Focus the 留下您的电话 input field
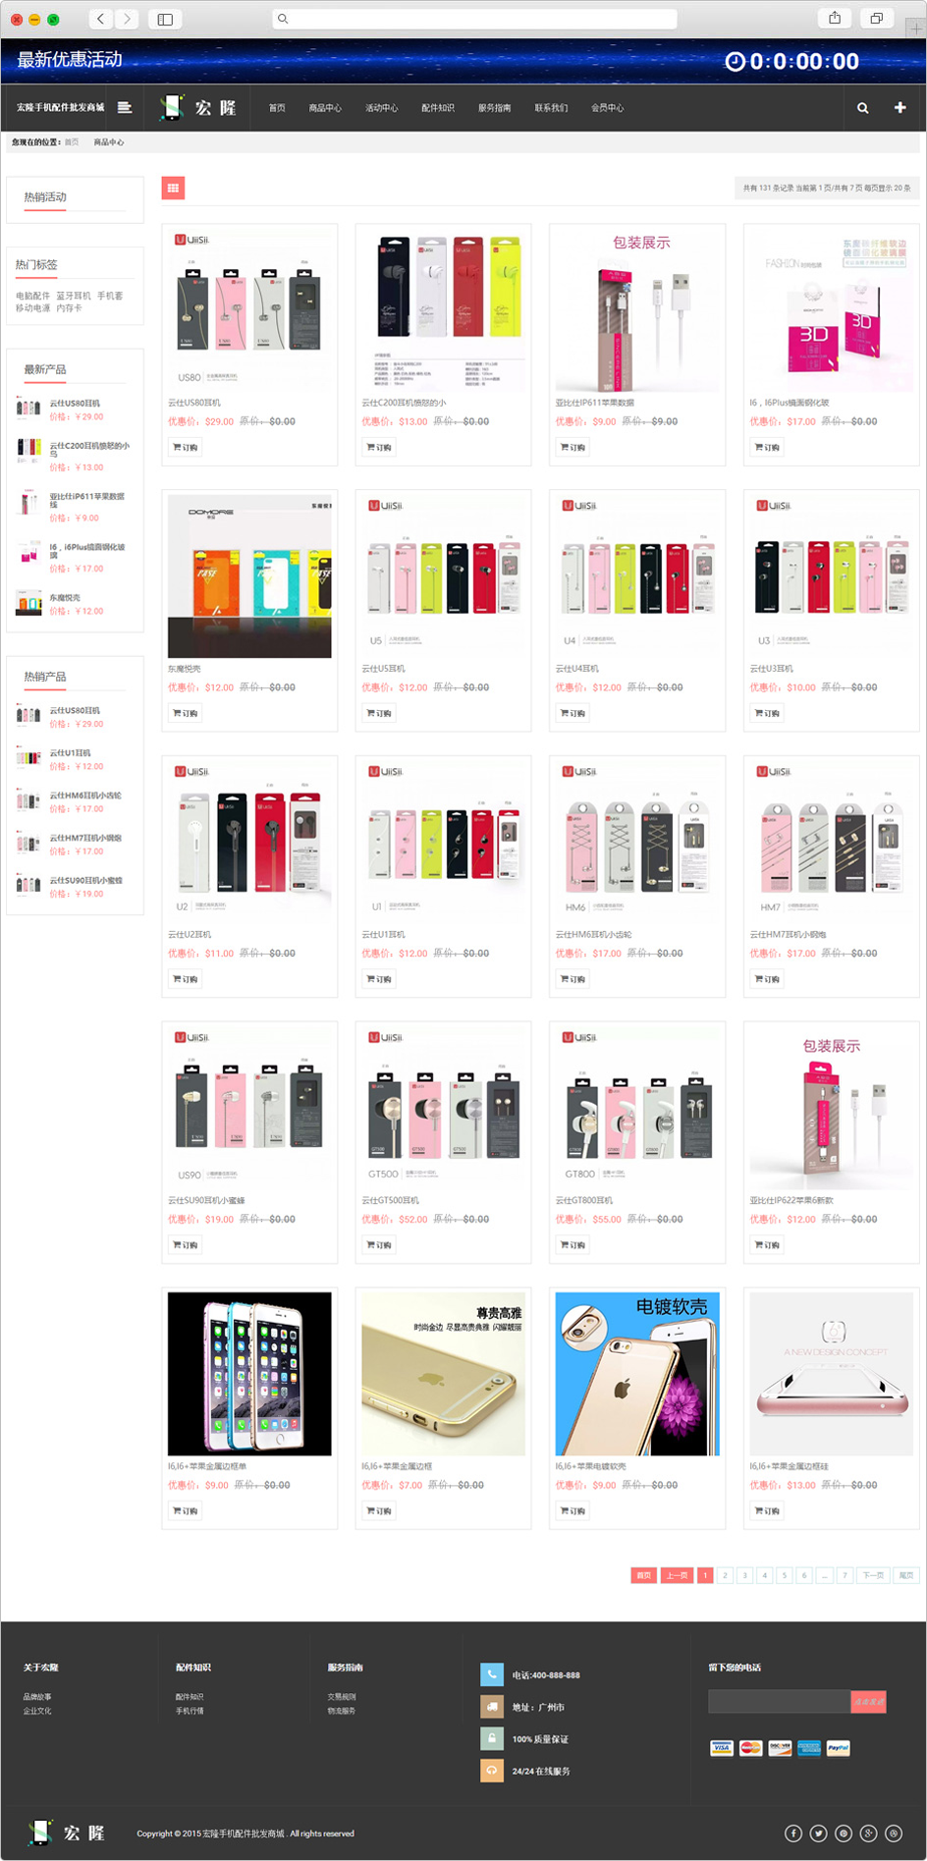927x1861 pixels. pyautogui.click(x=779, y=1701)
